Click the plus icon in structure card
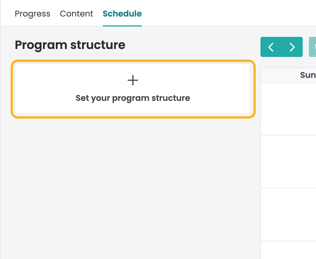This screenshot has height=259, width=316. (133, 80)
